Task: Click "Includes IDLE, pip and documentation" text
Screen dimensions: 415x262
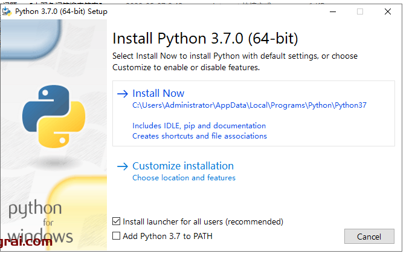Action: [x=199, y=126]
